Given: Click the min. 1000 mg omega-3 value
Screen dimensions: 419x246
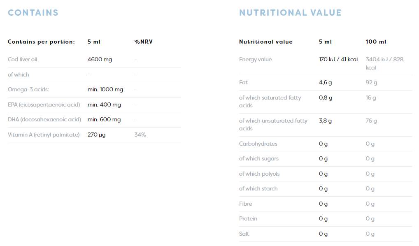Looking at the screenshot, I should pos(105,90).
